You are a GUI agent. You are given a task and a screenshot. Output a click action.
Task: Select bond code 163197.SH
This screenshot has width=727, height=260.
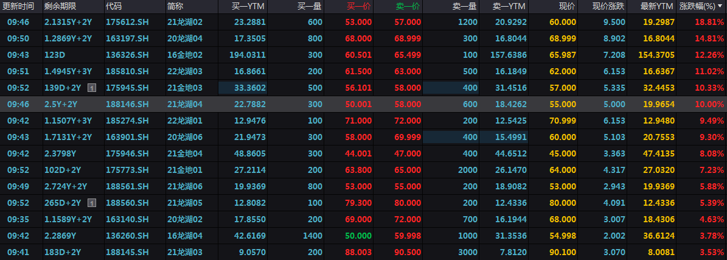128,38
